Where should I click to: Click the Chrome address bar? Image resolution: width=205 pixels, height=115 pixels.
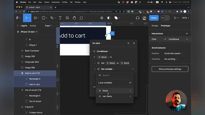pyautogui.click(x=76, y=11)
